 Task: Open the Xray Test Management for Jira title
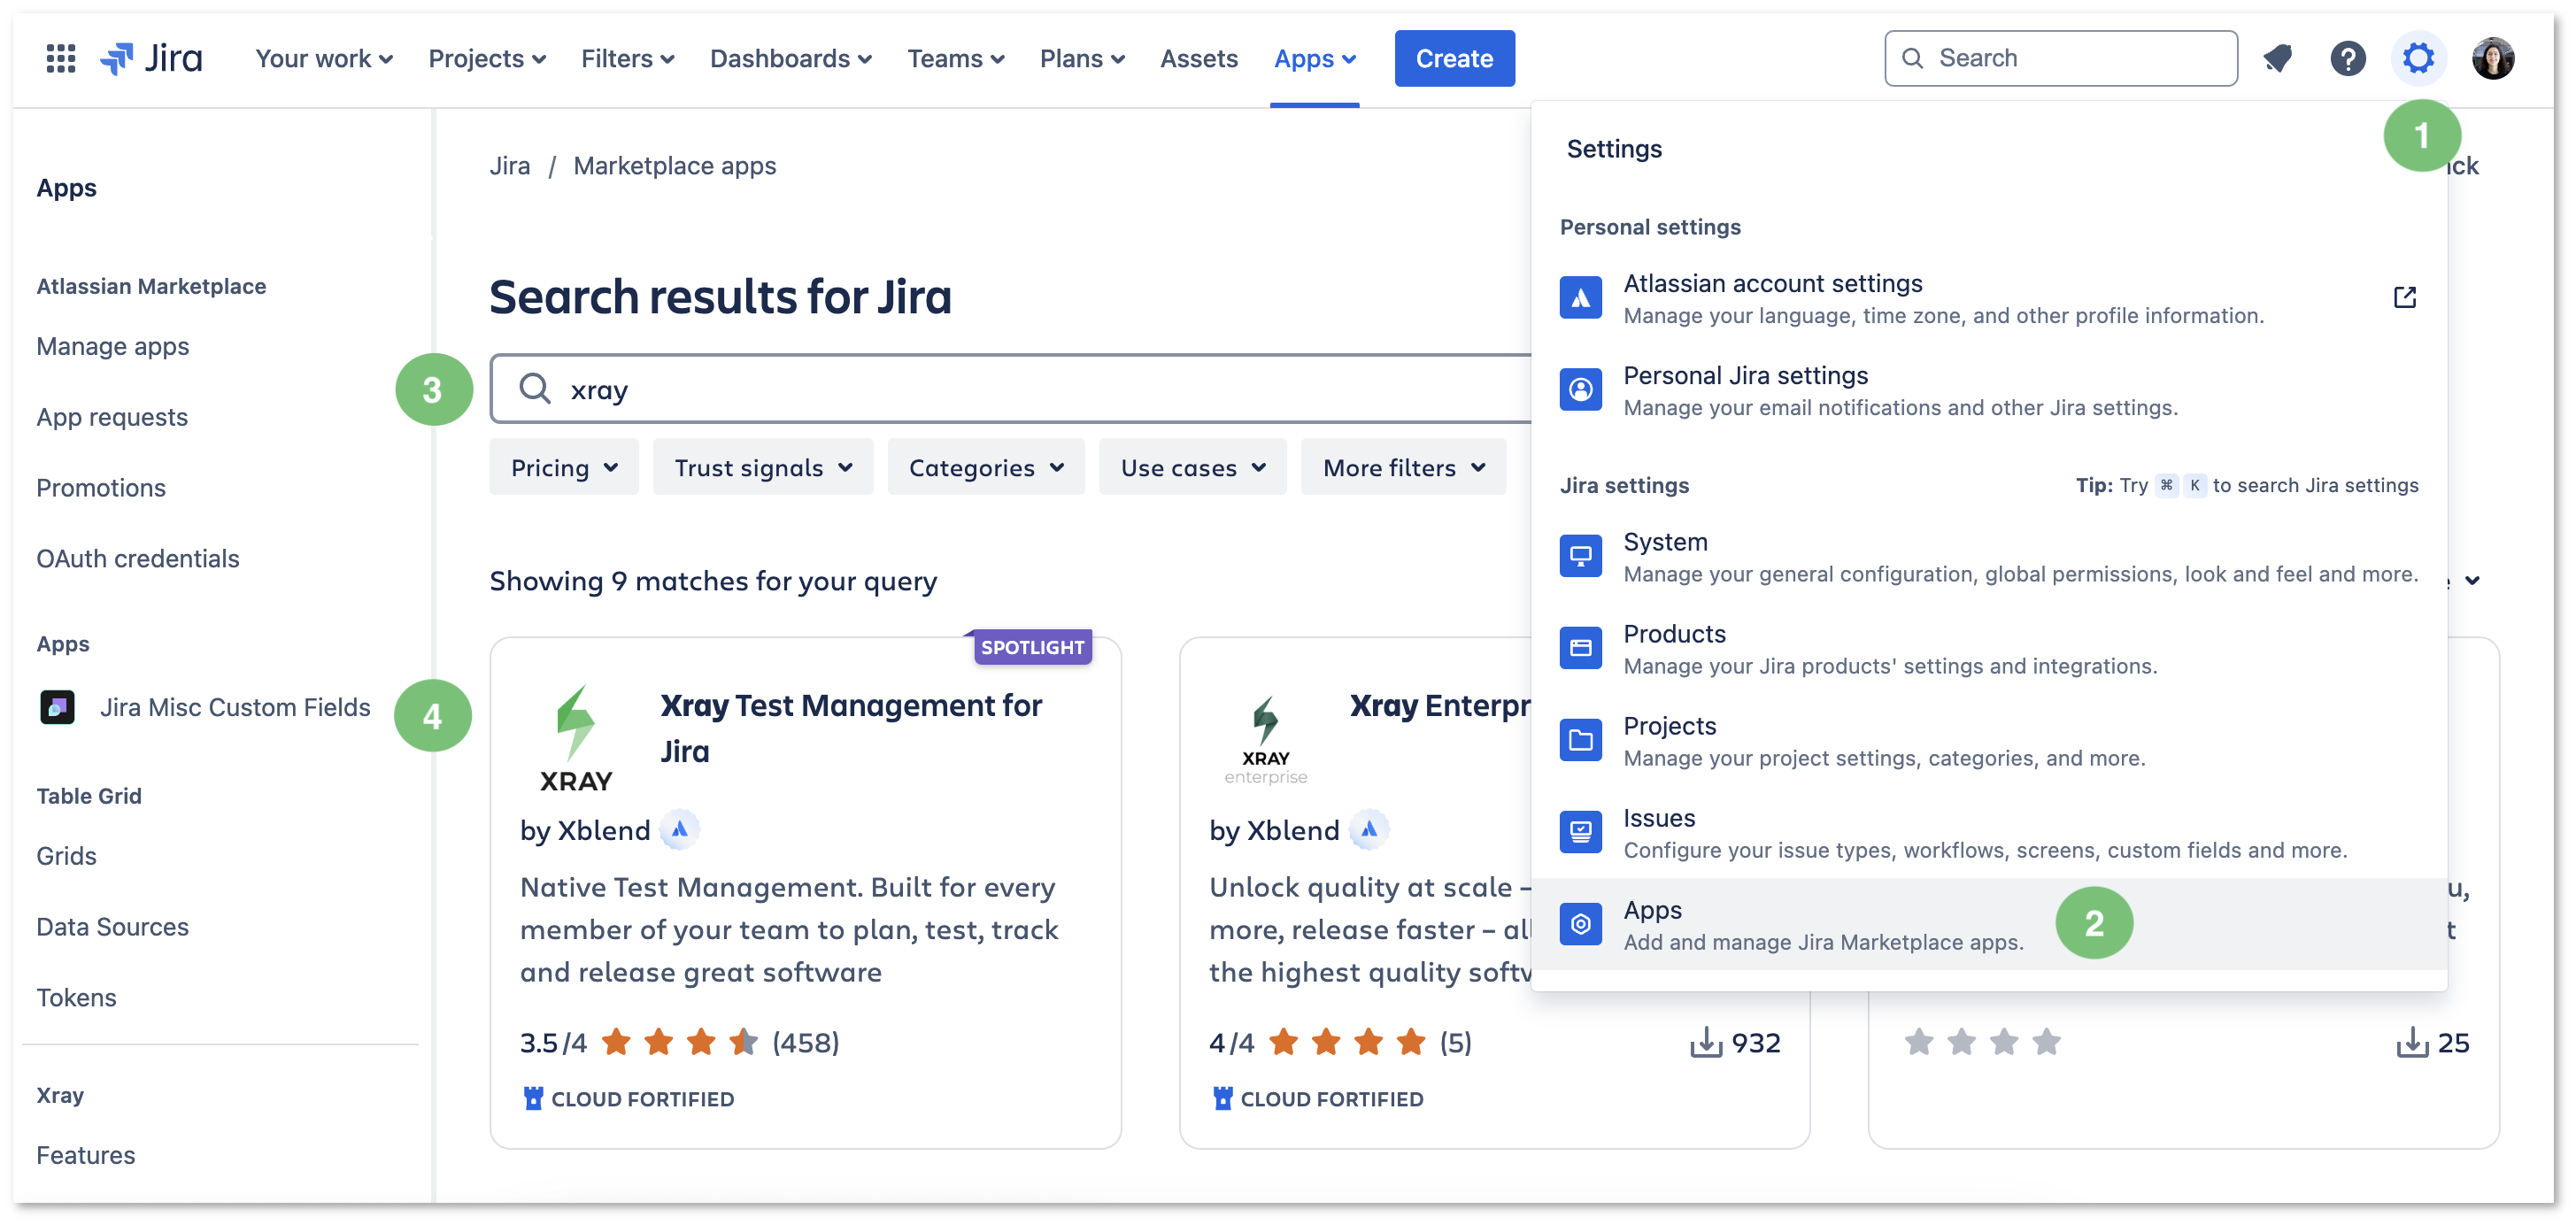[x=851, y=728]
